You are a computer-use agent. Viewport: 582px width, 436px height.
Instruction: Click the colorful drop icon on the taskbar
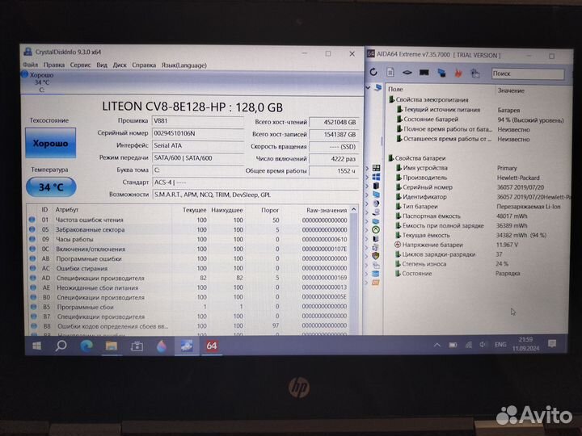tap(162, 346)
